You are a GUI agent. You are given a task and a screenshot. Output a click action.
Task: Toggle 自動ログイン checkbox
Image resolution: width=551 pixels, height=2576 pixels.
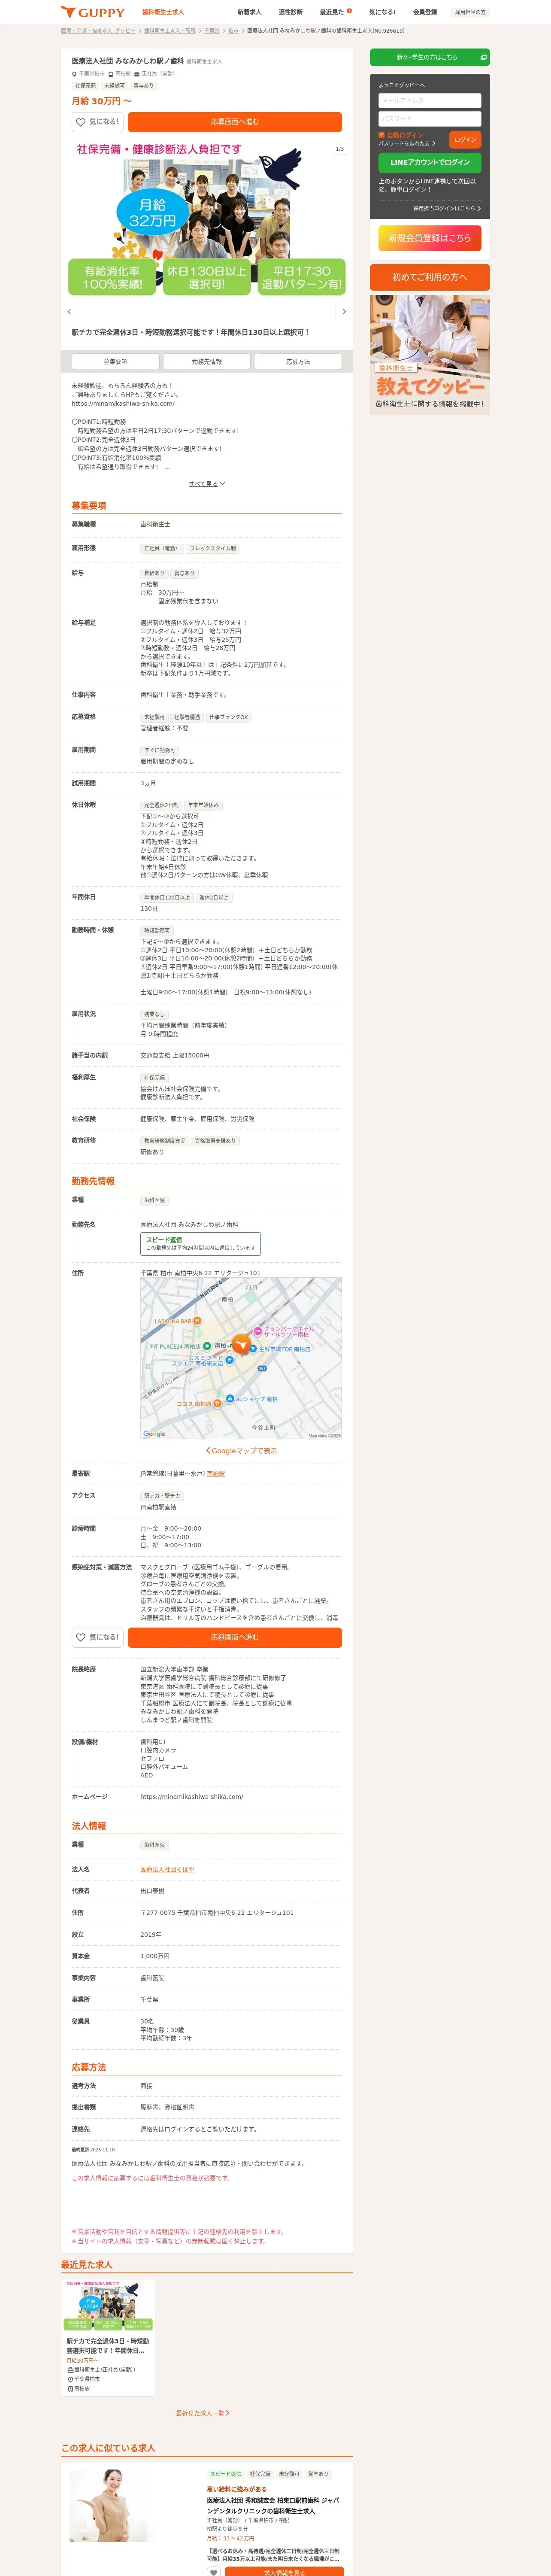pos(381,135)
